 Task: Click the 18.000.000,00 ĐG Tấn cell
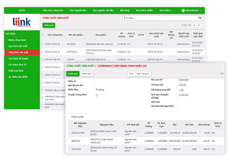click(189, 133)
